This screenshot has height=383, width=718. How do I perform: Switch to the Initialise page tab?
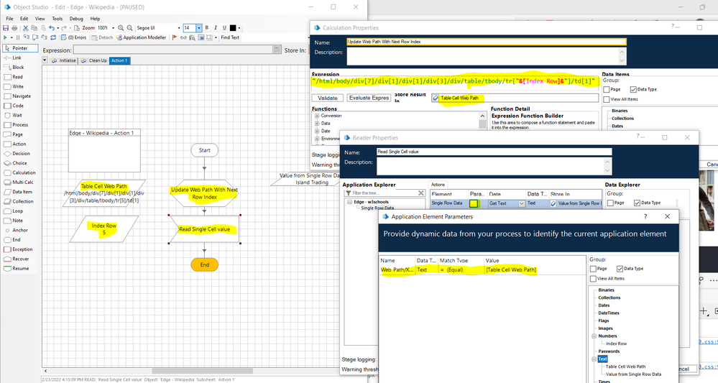pos(63,60)
